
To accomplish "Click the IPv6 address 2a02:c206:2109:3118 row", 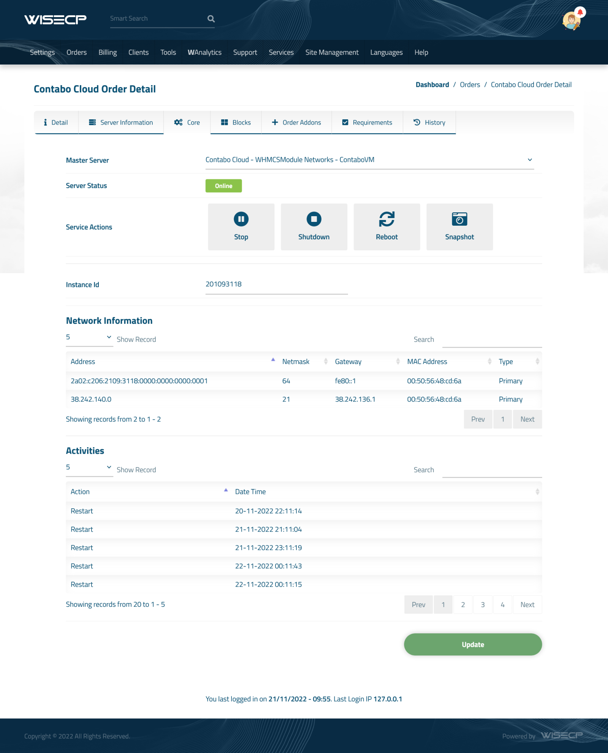I will pyautogui.click(x=304, y=381).
